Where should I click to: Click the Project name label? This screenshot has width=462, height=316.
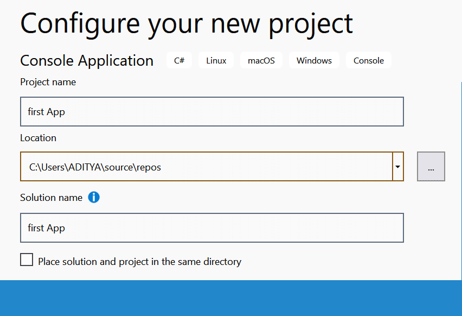(x=48, y=82)
